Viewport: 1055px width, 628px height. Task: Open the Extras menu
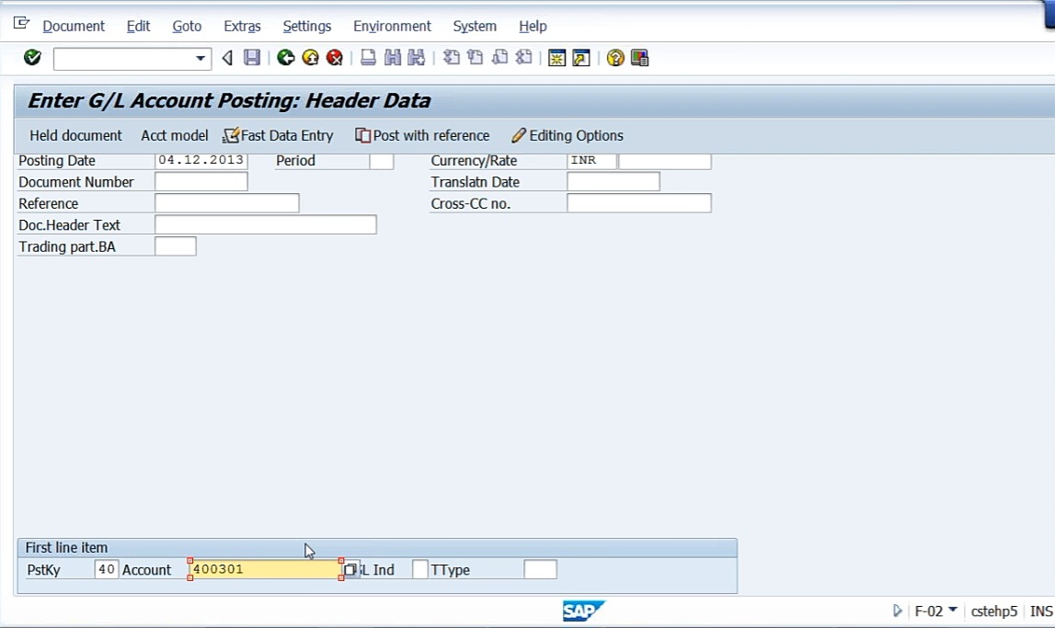coord(242,27)
